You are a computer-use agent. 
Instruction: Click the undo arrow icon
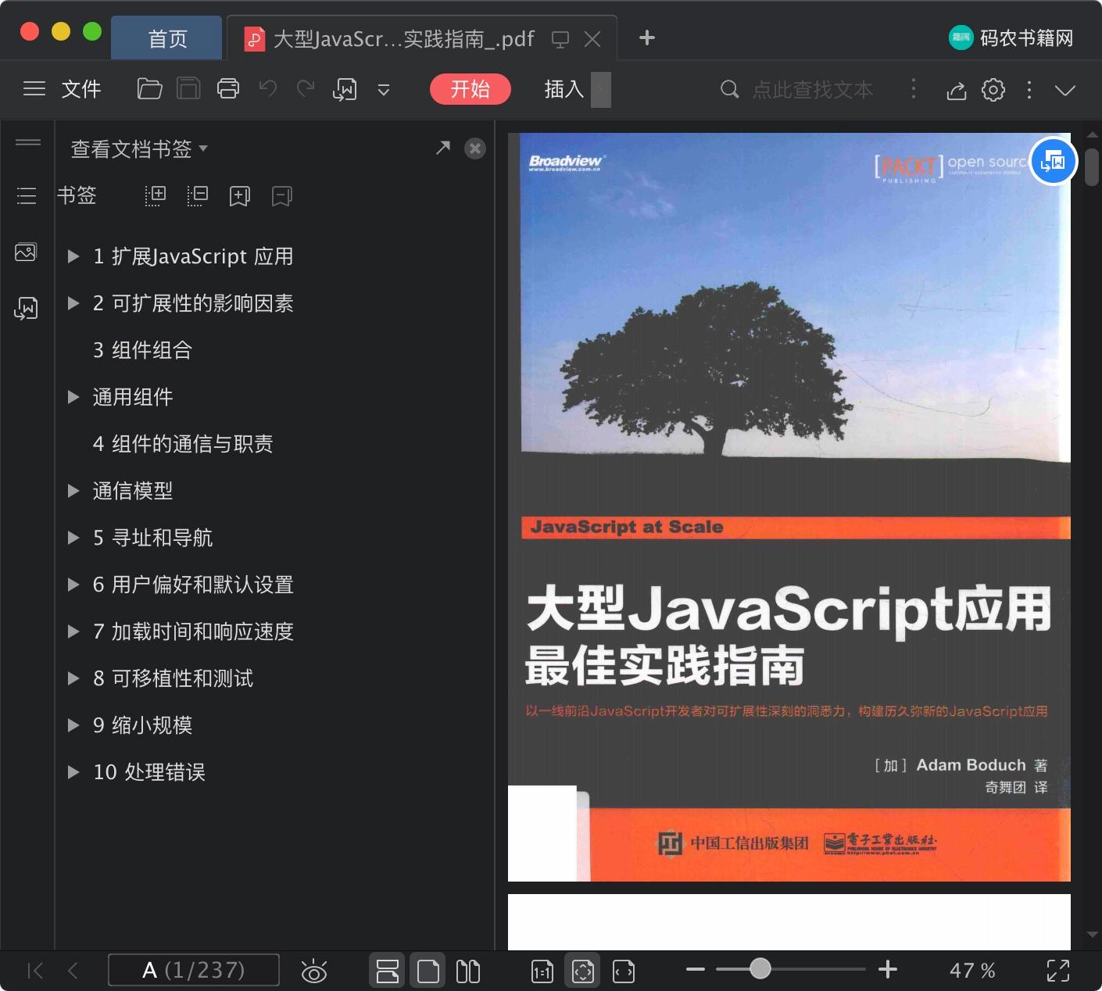tap(268, 89)
